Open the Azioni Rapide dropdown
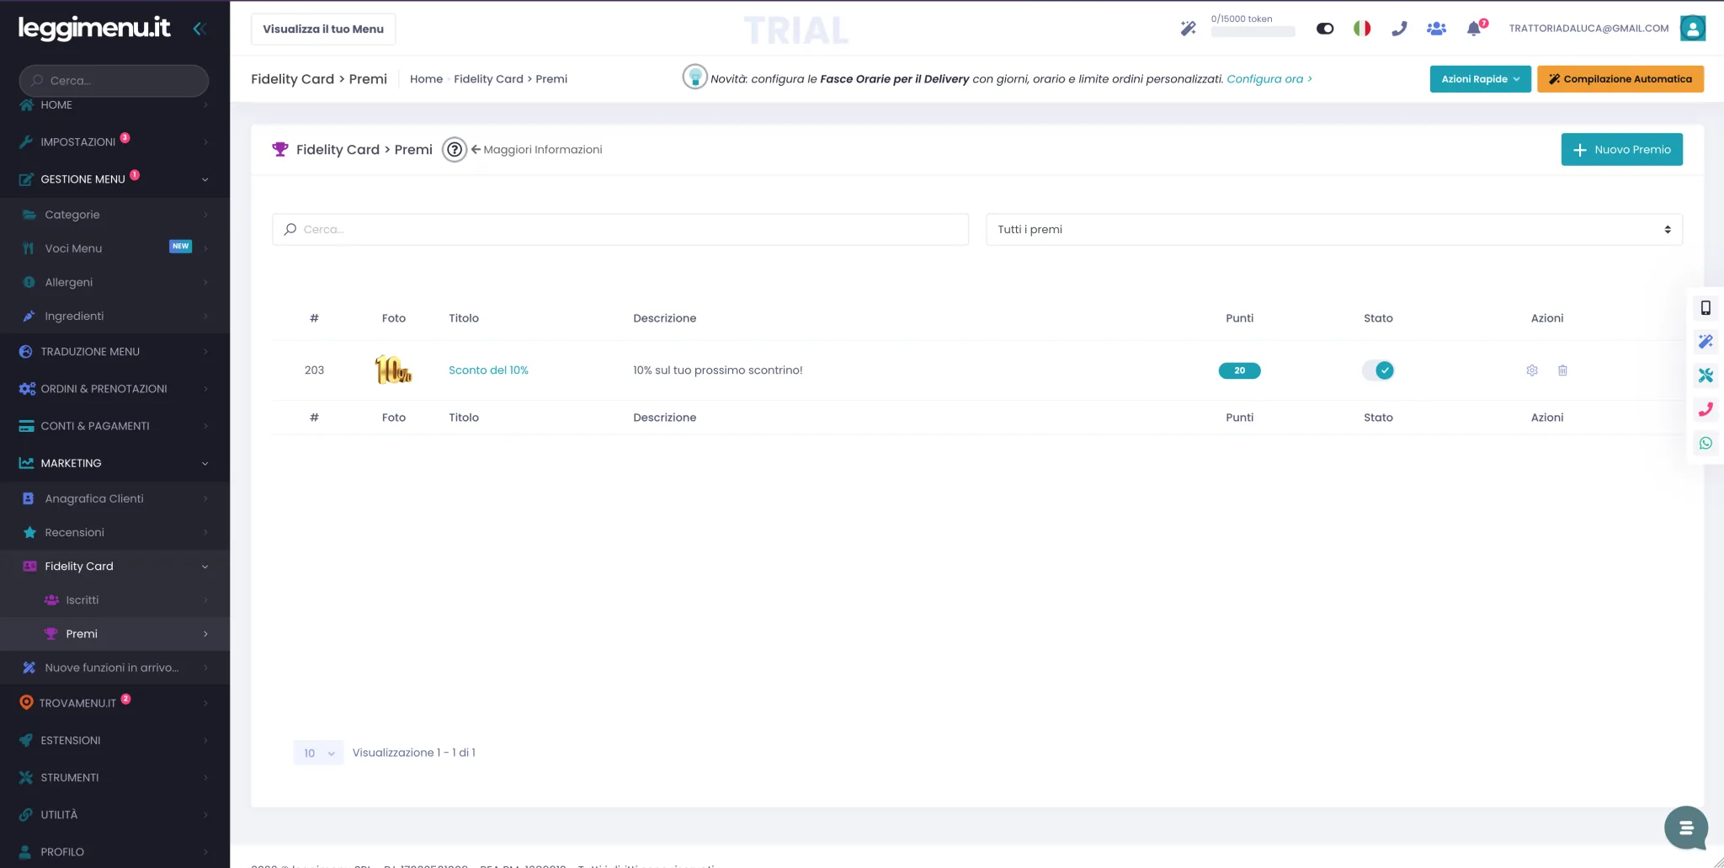Viewport: 1724px width, 868px height. tap(1480, 79)
